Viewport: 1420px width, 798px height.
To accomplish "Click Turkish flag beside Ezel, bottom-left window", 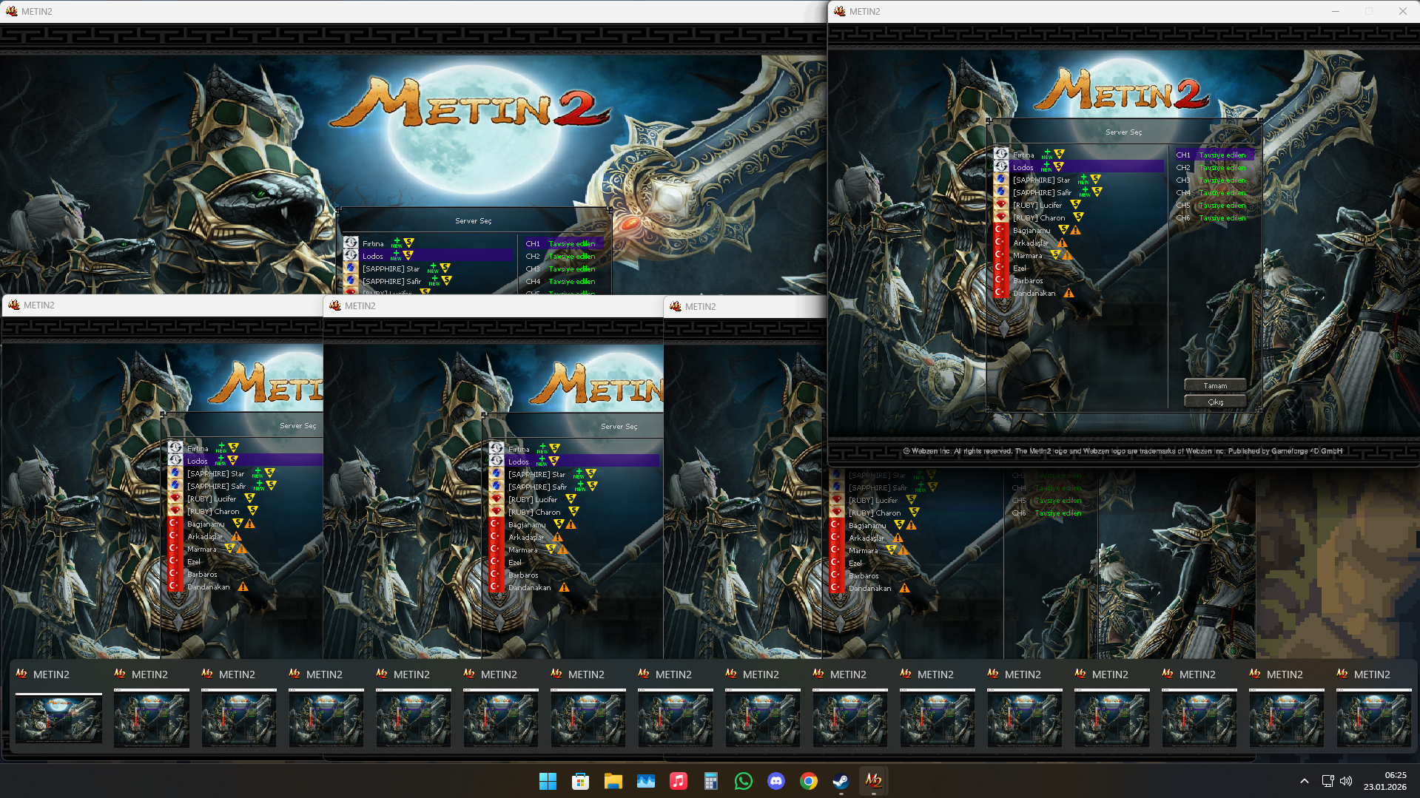I will pyautogui.click(x=174, y=561).
